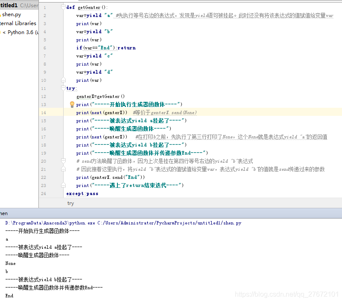Switch to the run tab above console
The height and width of the screenshot is (302, 342).
(4, 213)
